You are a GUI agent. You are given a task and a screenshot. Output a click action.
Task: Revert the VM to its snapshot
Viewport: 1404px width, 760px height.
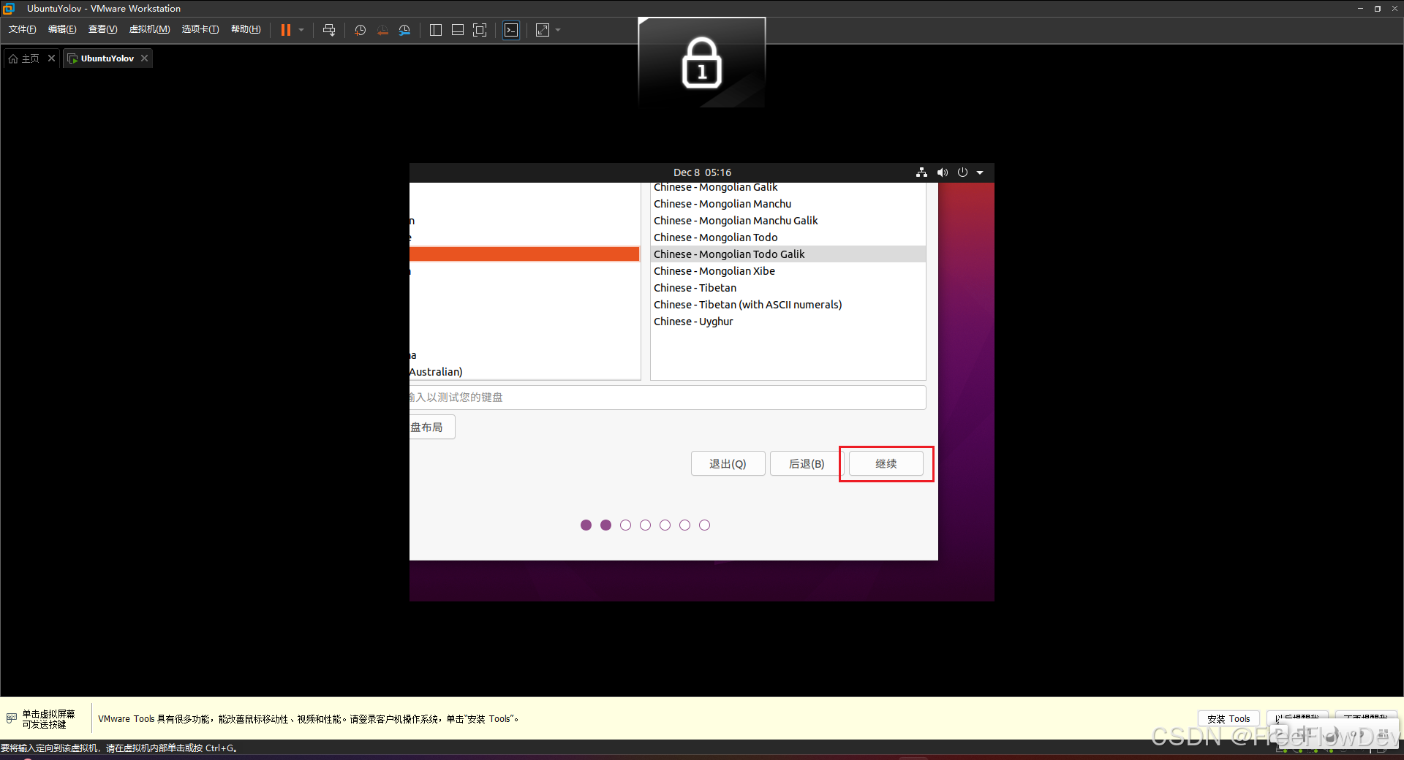[382, 30]
